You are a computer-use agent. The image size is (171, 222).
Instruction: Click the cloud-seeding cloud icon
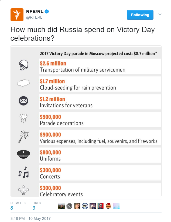click(23, 83)
